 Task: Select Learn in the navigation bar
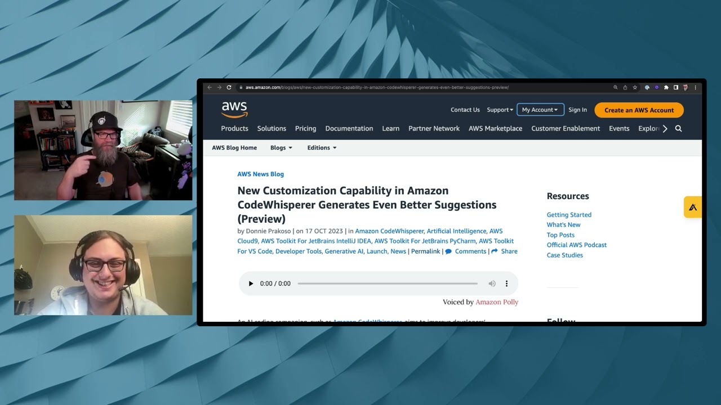(x=390, y=128)
